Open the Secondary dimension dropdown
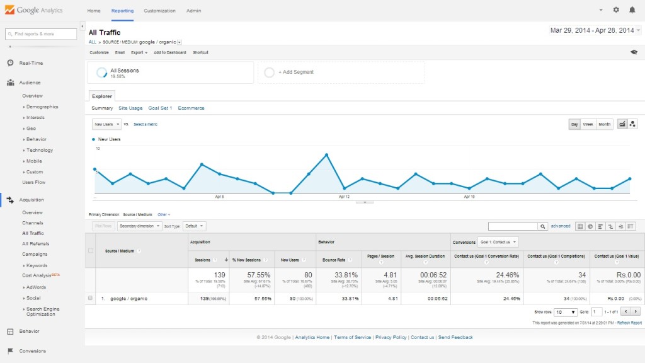 pyautogui.click(x=139, y=226)
